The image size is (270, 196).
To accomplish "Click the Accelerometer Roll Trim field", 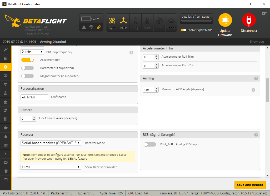I will point(151,57).
